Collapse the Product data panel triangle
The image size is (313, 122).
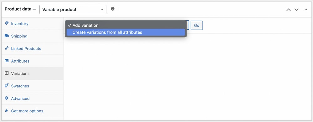(x=306, y=10)
